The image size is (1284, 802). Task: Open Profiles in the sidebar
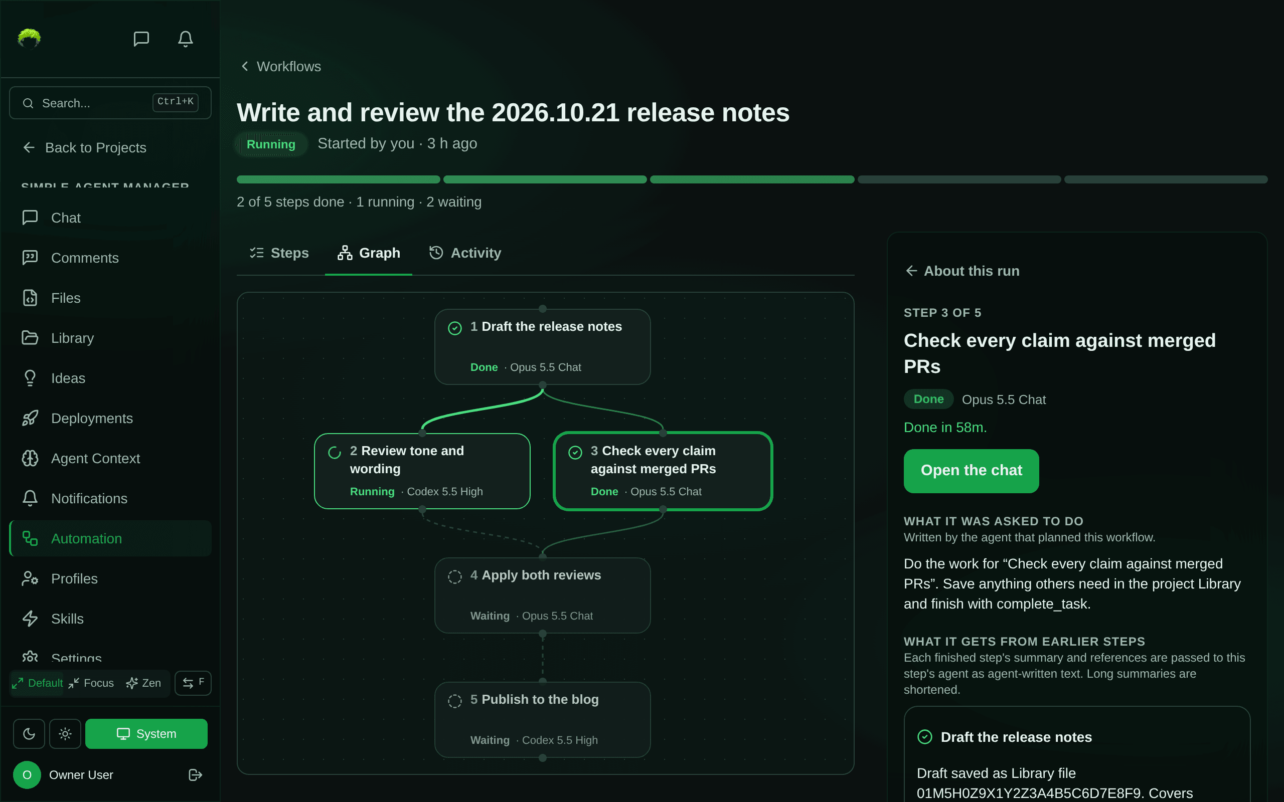[x=110, y=578]
